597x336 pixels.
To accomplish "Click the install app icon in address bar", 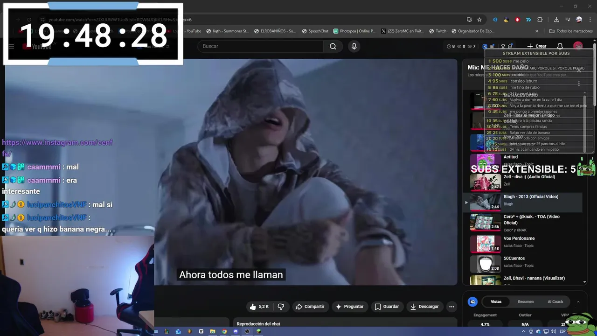I will point(469,20).
